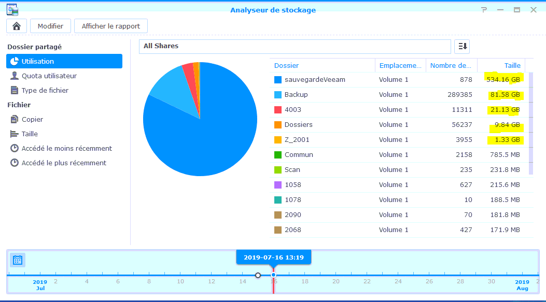Click the orange Dossiers color swatch
Screen dimensions: 546x302
[x=278, y=124]
